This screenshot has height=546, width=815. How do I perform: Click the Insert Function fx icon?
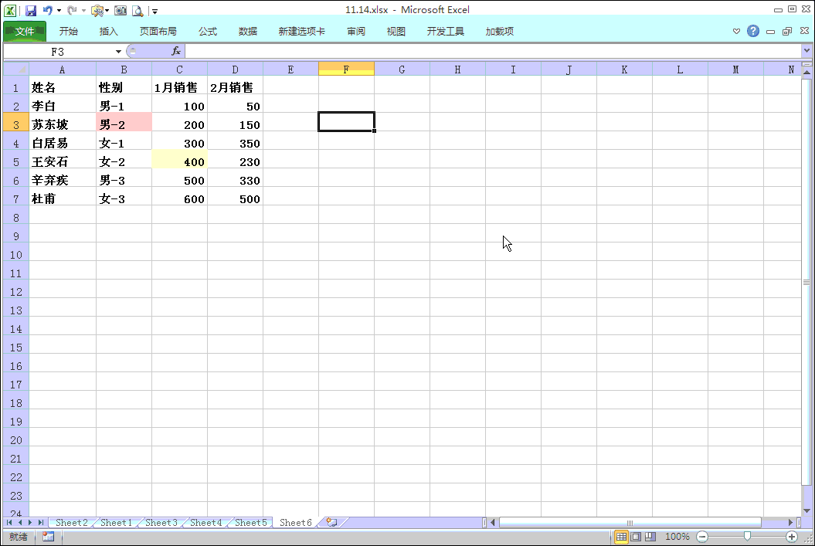point(176,51)
